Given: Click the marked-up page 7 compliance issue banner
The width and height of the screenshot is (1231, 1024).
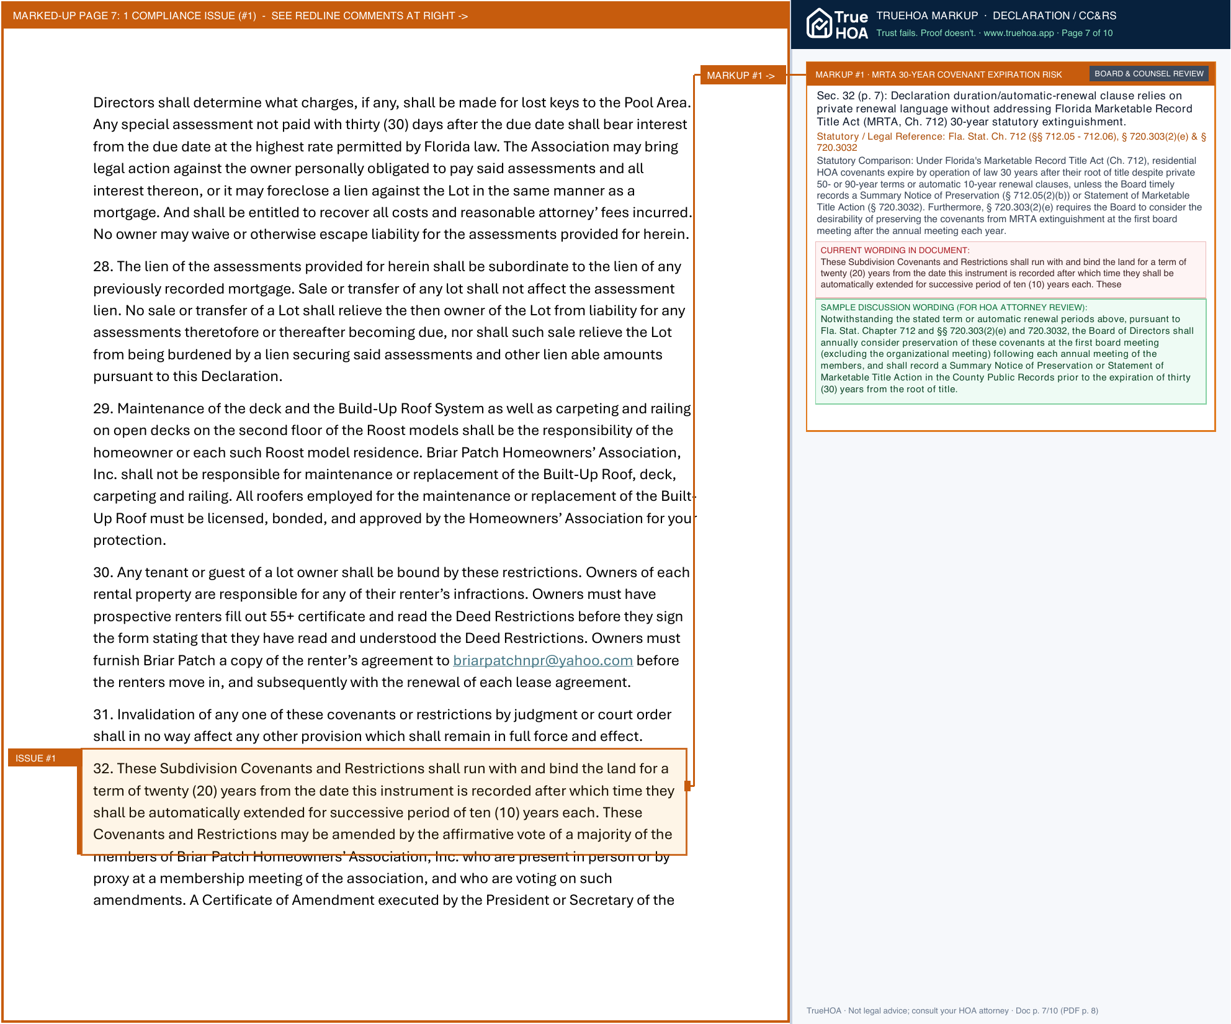Looking at the screenshot, I should point(395,16).
